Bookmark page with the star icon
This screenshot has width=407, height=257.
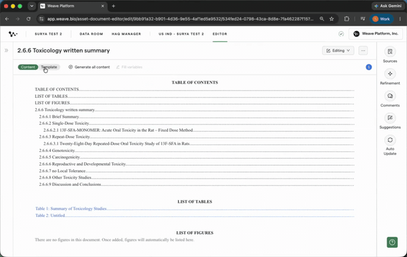332,19
